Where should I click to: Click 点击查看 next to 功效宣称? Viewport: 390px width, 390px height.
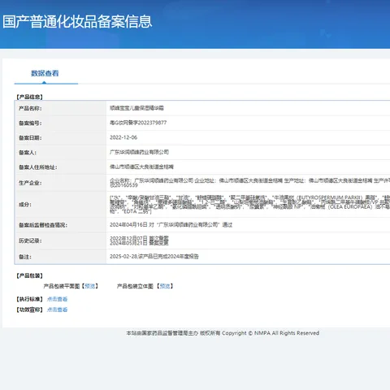coord(57,310)
